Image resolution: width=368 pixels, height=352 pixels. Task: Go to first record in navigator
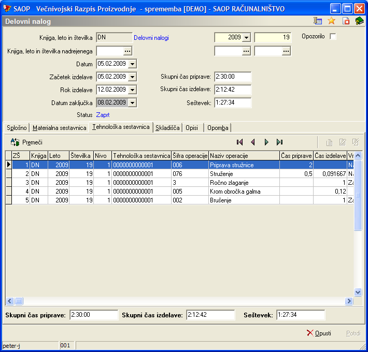239,142
